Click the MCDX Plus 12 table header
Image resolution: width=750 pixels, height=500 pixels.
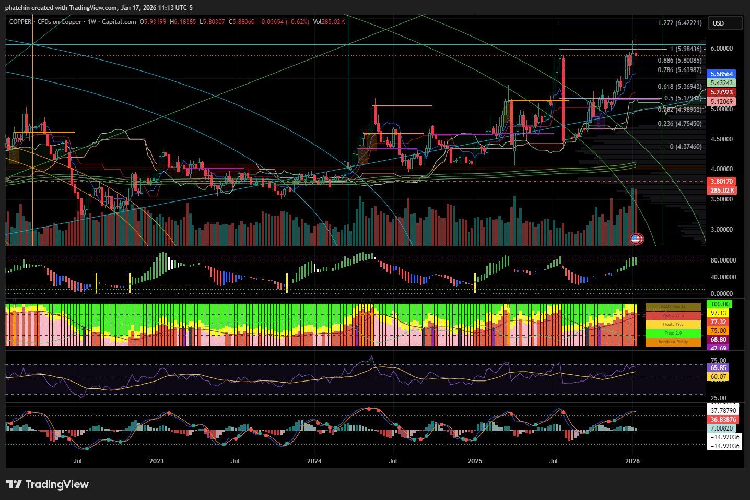(673, 306)
